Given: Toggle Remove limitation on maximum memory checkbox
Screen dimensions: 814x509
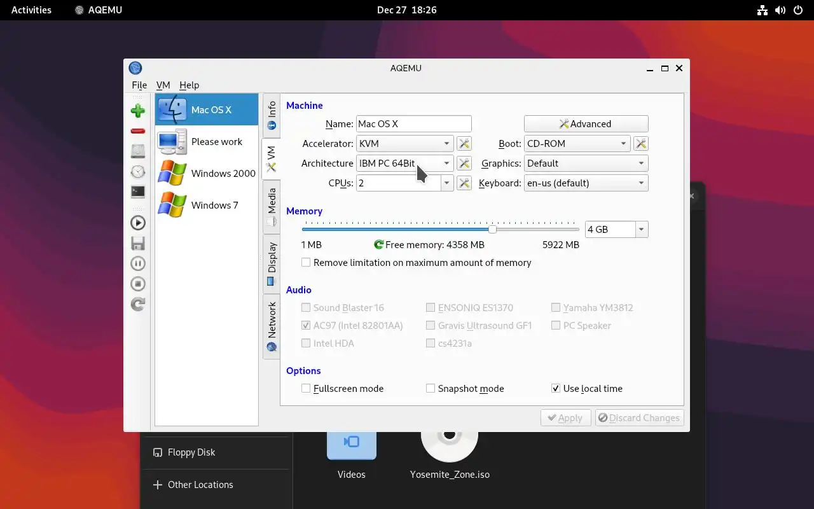Looking at the screenshot, I should [306, 262].
